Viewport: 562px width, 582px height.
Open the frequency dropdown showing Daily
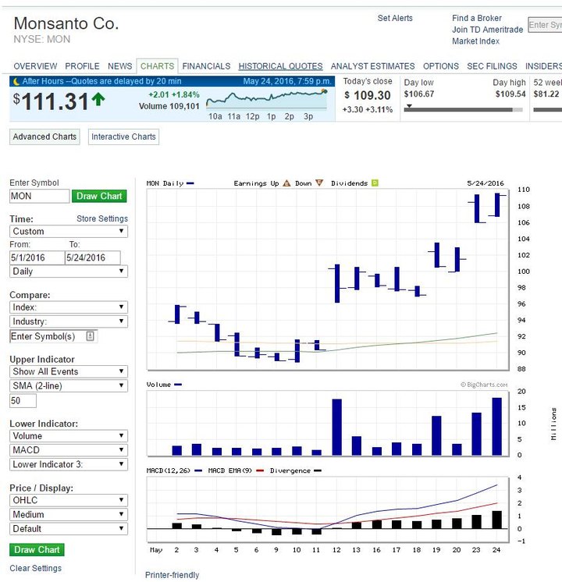click(x=69, y=271)
